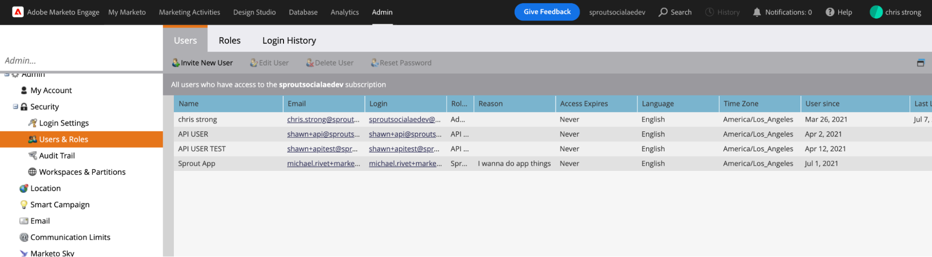Click the Security lock icon
Image resolution: width=932 pixels, height=257 pixels.
(24, 107)
